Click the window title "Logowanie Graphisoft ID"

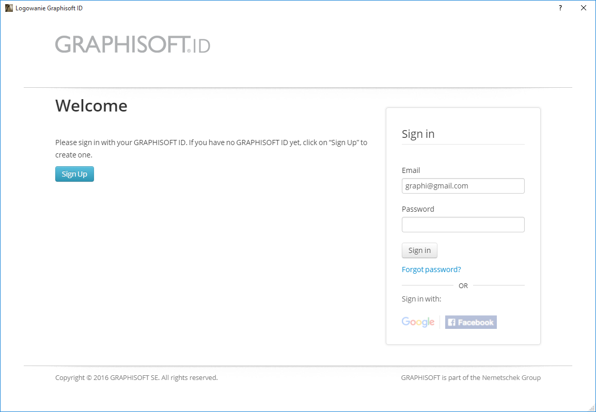point(49,8)
